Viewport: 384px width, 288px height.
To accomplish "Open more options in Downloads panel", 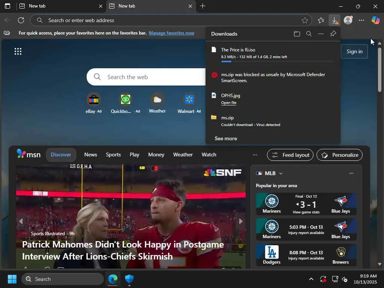I will pyautogui.click(x=321, y=34).
